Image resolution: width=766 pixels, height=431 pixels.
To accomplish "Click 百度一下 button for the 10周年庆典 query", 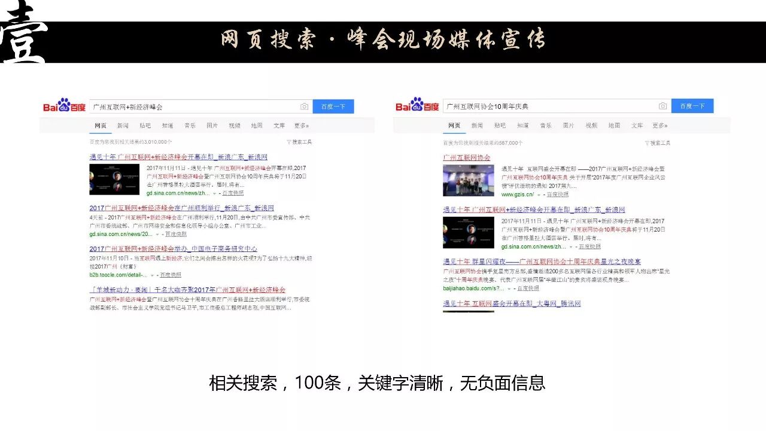I will (692, 106).
